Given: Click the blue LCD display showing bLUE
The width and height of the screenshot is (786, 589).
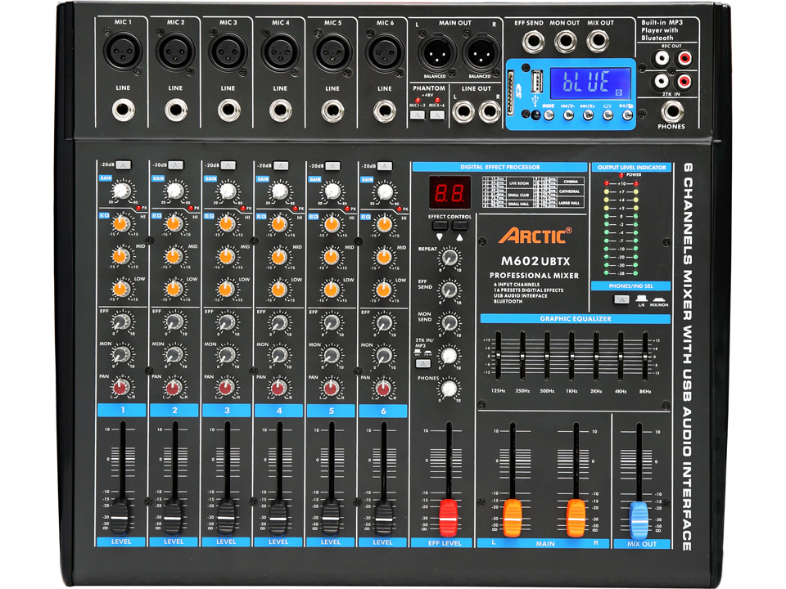Looking at the screenshot, I should [x=590, y=83].
